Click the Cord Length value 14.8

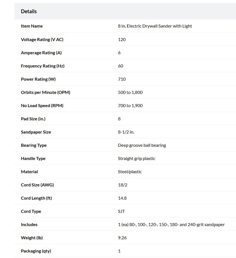pyautogui.click(x=122, y=198)
